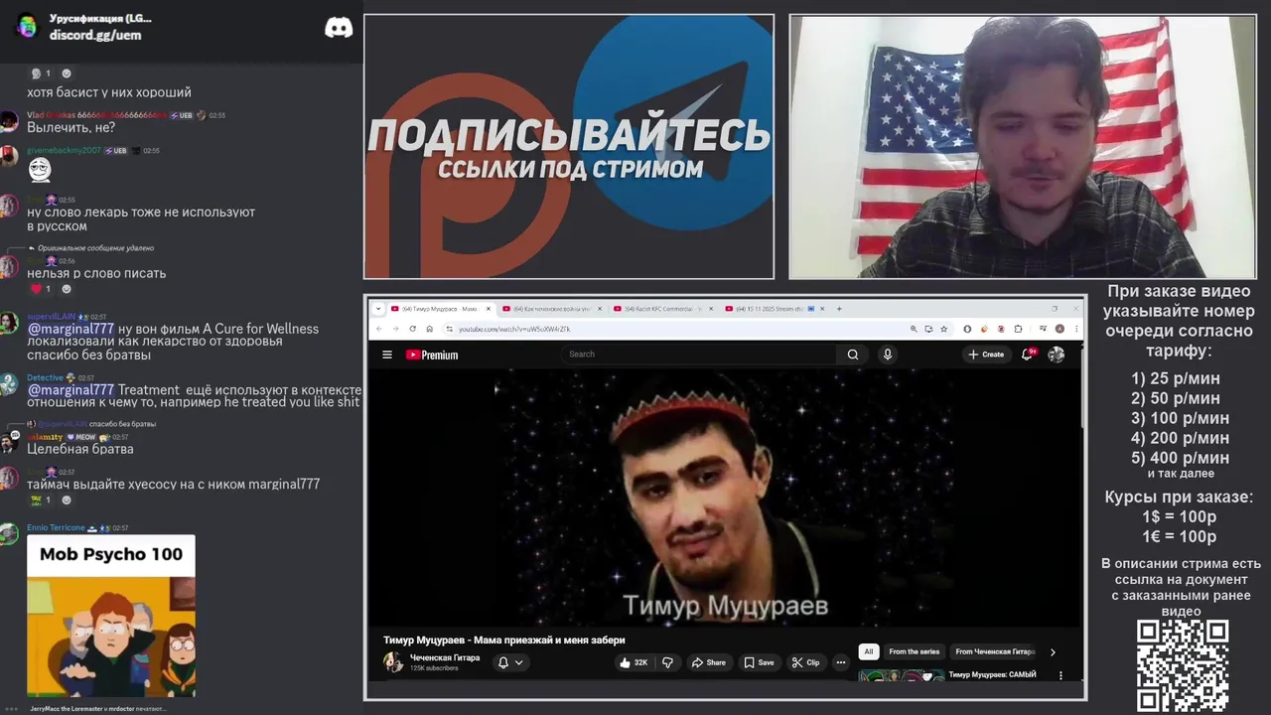This screenshot has width=1271, height=715.
Task: Show more filter chips with right chevron
Action: point(1053,651)
